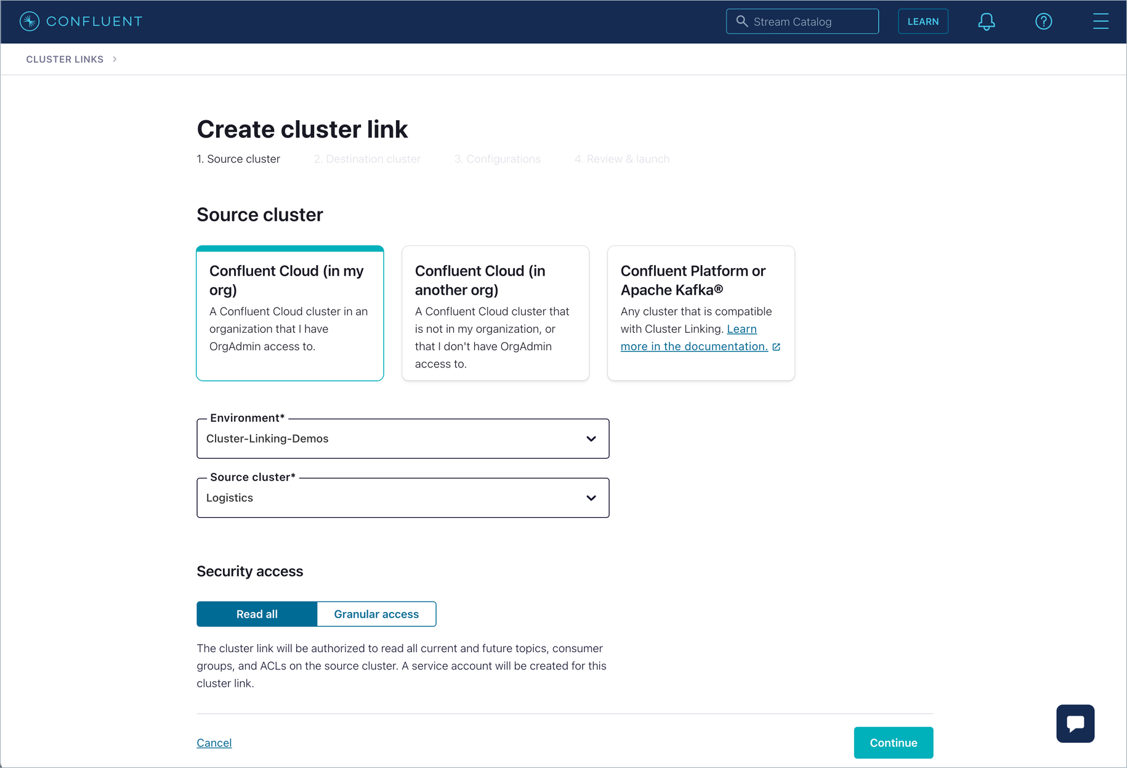Select the Confluent Cloud (in another org) card
The height and width of the screenshot is (768, 1127).
[x=495, y=313]
